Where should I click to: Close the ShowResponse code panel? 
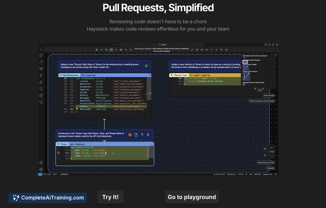[x=149, y=75]
